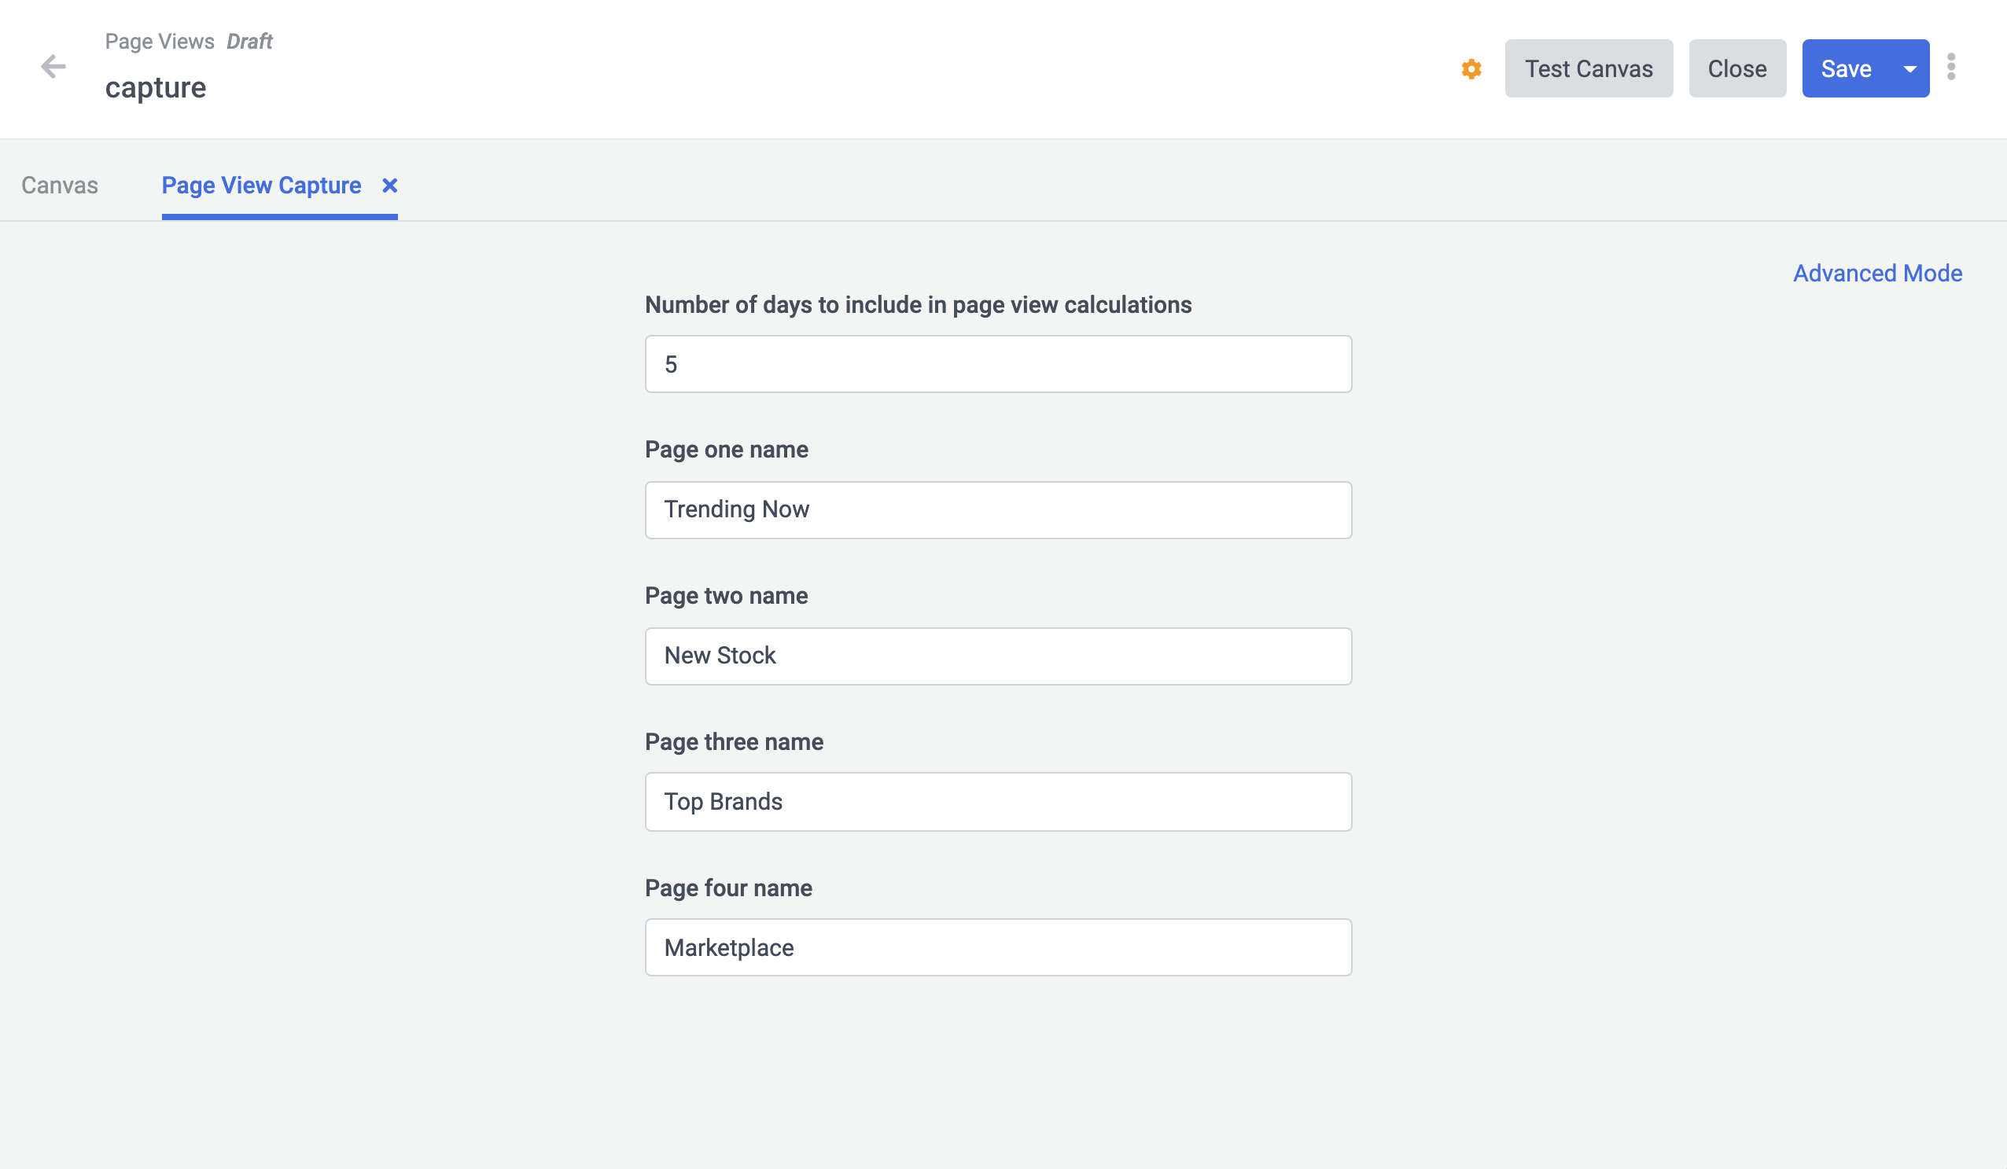2007x1169 pixels.
Task: Click the Page one name label
Action: tap(726, 450)
